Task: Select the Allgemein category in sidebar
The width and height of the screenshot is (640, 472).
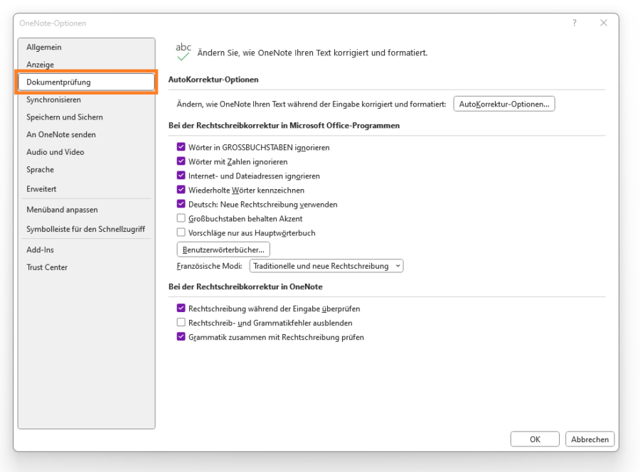Action: point(46,47)
